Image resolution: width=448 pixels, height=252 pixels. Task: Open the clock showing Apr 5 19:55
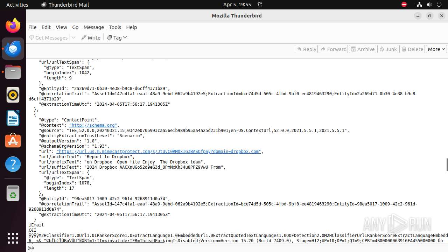click(x=237, y=5)
